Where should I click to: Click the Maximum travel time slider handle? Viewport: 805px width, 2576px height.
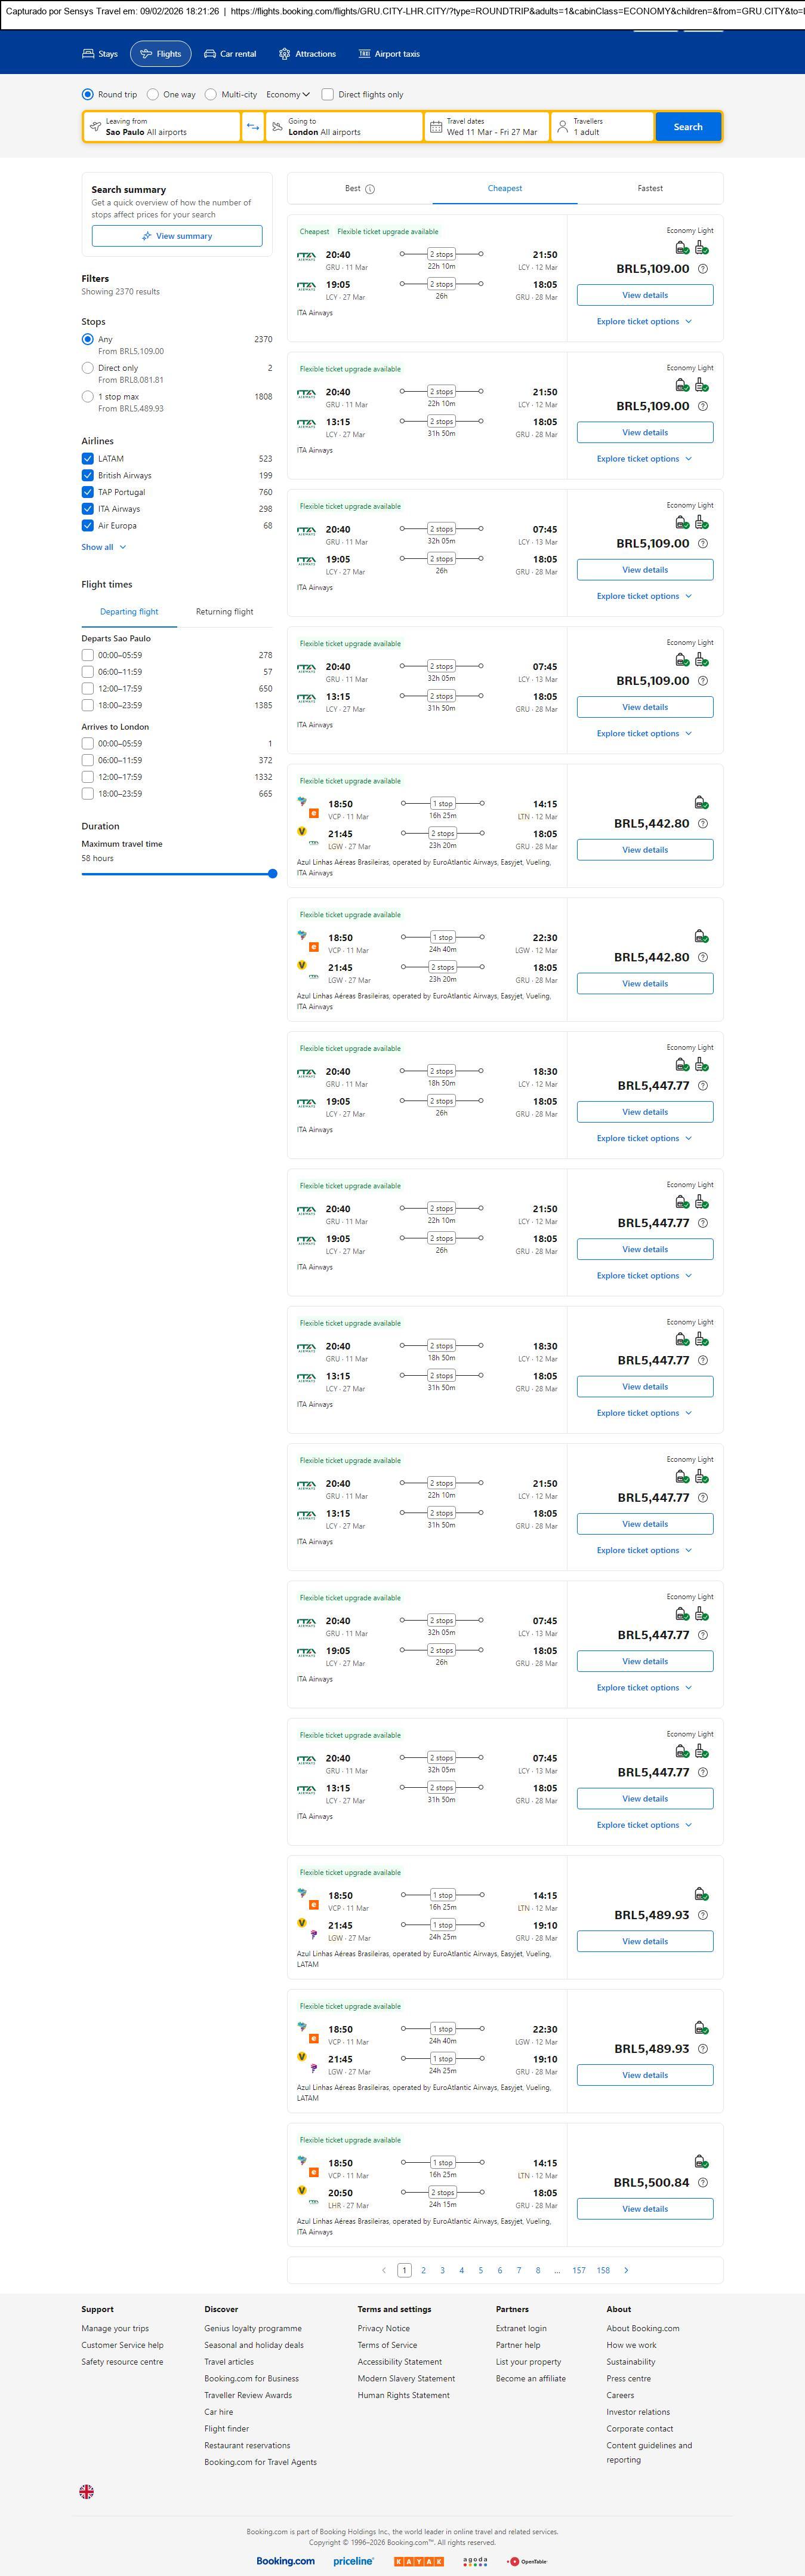point(273,874)
